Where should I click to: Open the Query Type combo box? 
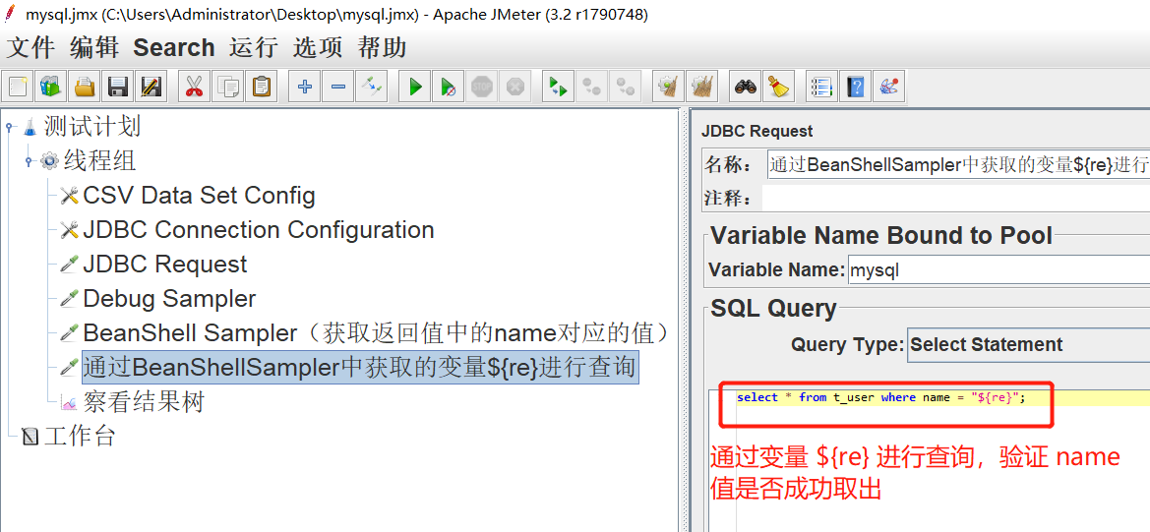tap(1028, 344)
